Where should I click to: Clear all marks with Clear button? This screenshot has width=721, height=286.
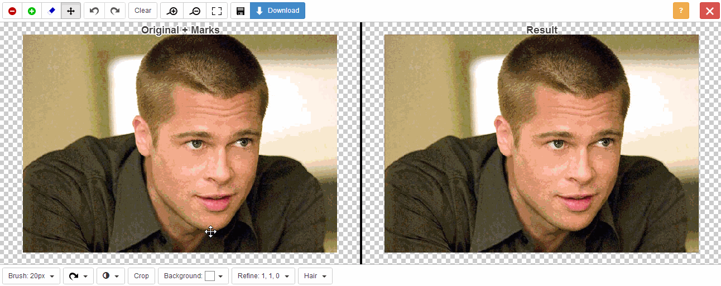(143, 11)
